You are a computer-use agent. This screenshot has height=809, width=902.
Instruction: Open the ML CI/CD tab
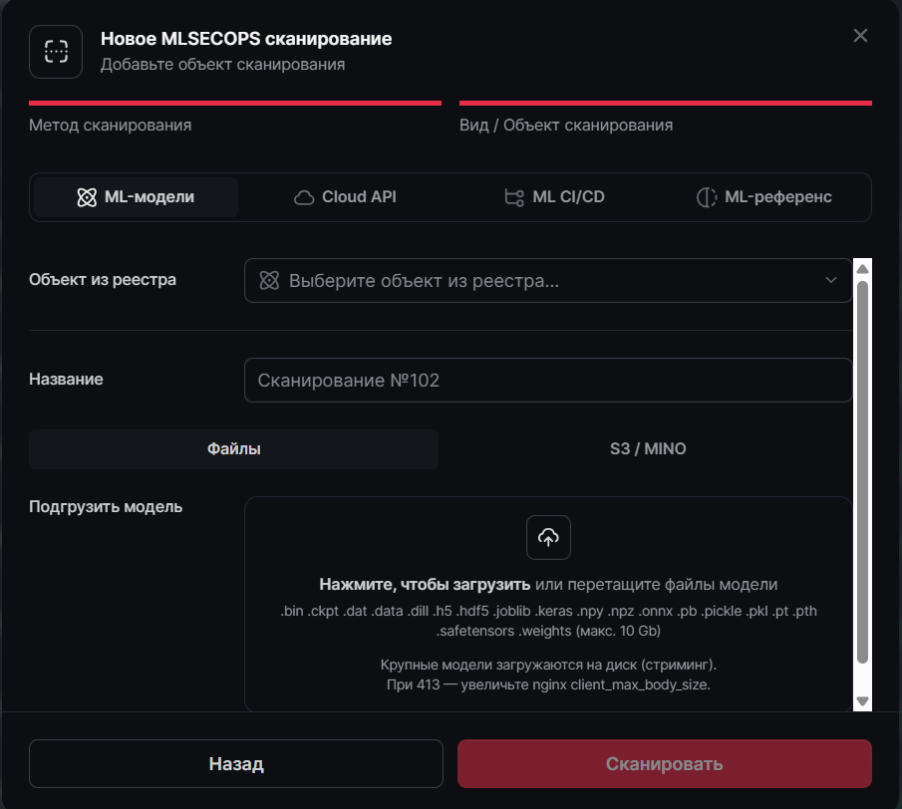click(554, 197)
